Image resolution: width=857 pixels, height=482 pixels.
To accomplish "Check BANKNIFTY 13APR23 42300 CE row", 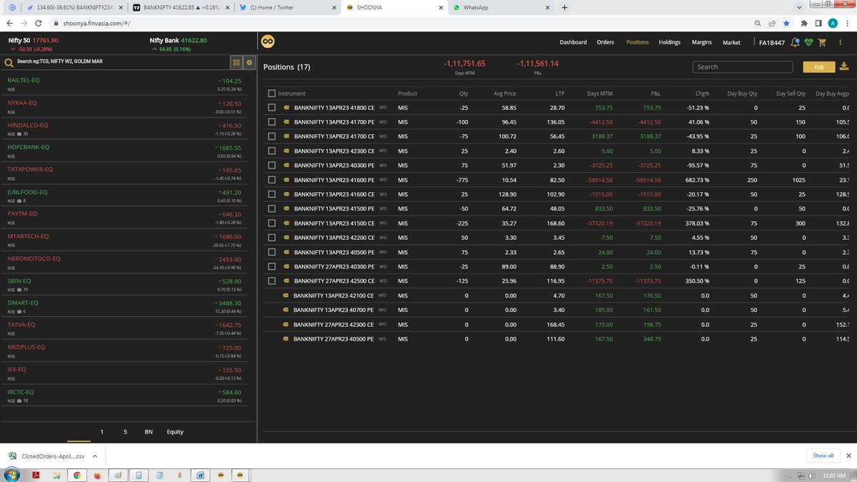I will tap(271, 151).
